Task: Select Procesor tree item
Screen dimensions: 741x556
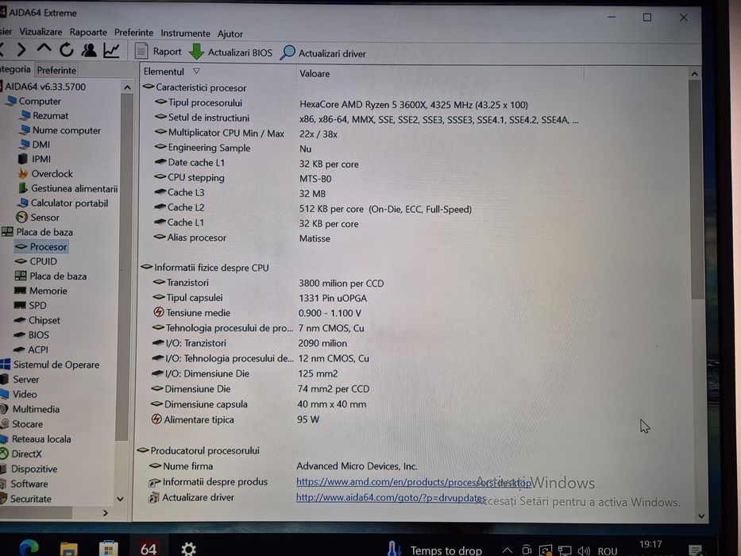Action: (41, 247)
